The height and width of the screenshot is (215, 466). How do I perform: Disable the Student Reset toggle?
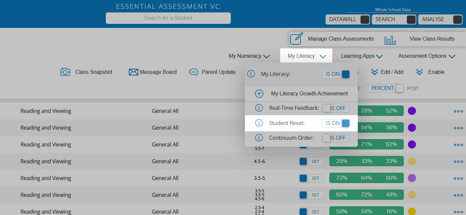336,123
